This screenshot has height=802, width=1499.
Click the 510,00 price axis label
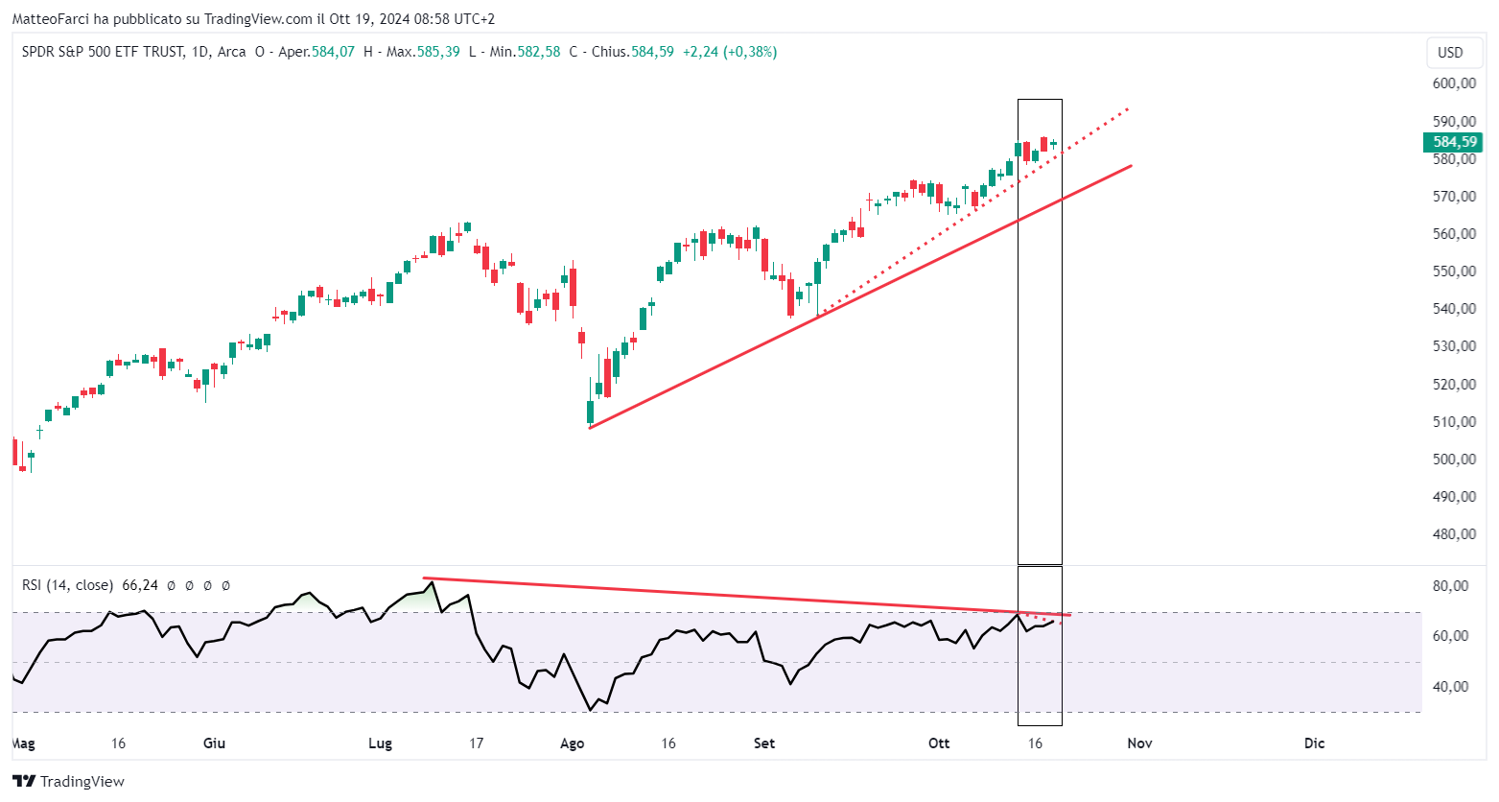pyautogui.click(x=1454, y=421)
